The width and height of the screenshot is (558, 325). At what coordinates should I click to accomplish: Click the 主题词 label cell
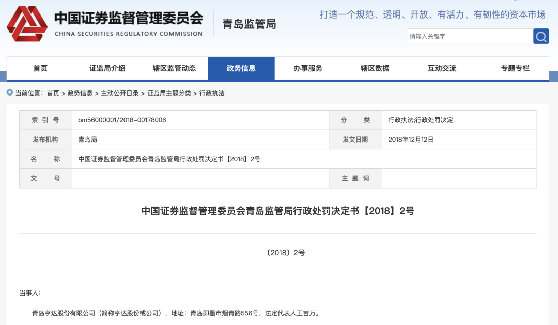[x=355, y=178]
